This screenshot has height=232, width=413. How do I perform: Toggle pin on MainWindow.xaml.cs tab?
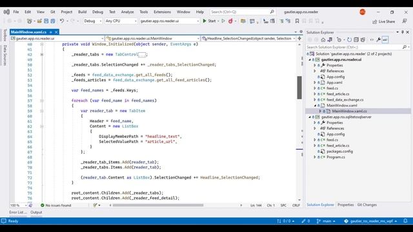50,32
